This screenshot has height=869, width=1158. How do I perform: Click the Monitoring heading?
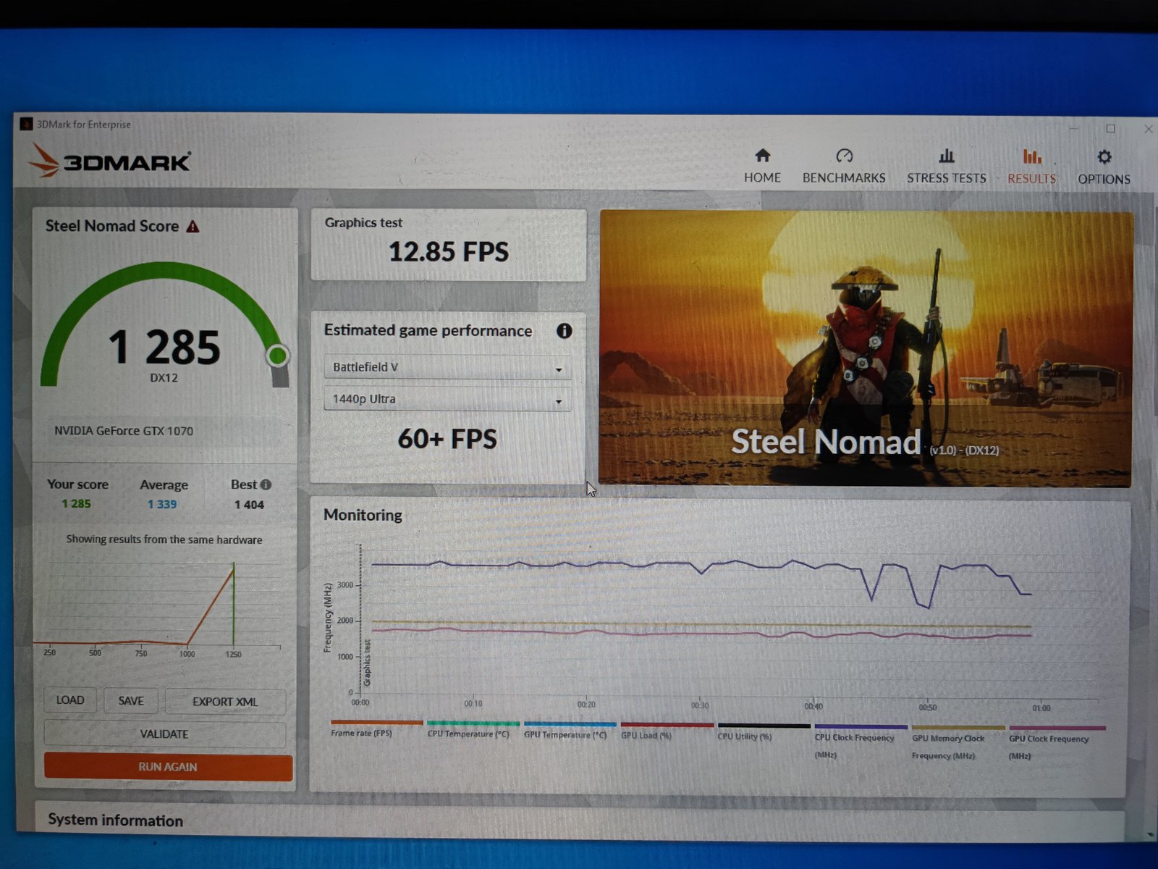pos(363,515)
